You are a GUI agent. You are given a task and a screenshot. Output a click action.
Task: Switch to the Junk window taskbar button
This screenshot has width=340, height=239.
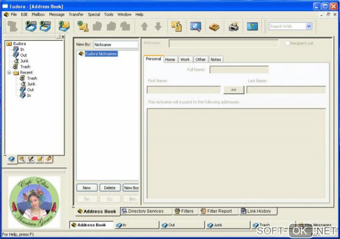point(228,225)
